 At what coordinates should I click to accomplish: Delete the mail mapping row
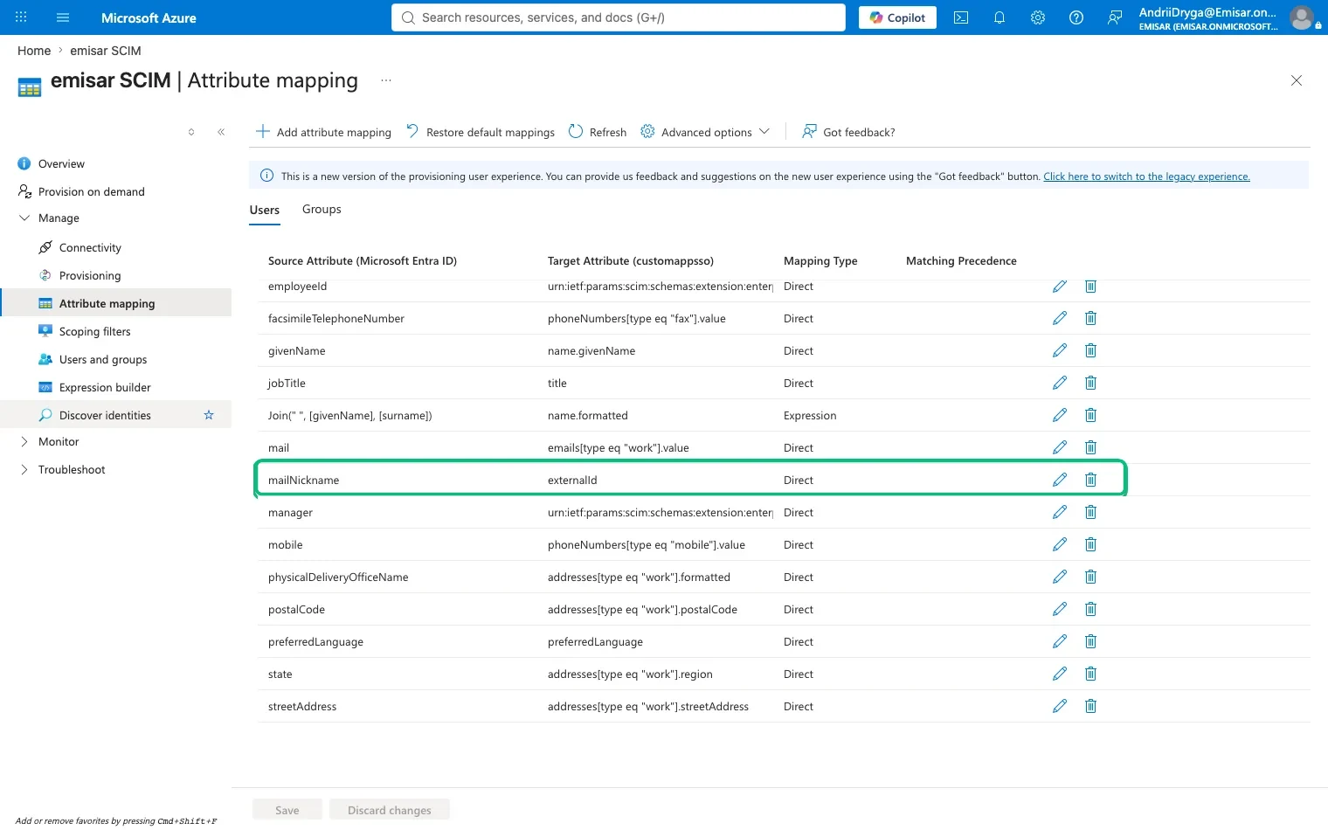click(1090, 447)
